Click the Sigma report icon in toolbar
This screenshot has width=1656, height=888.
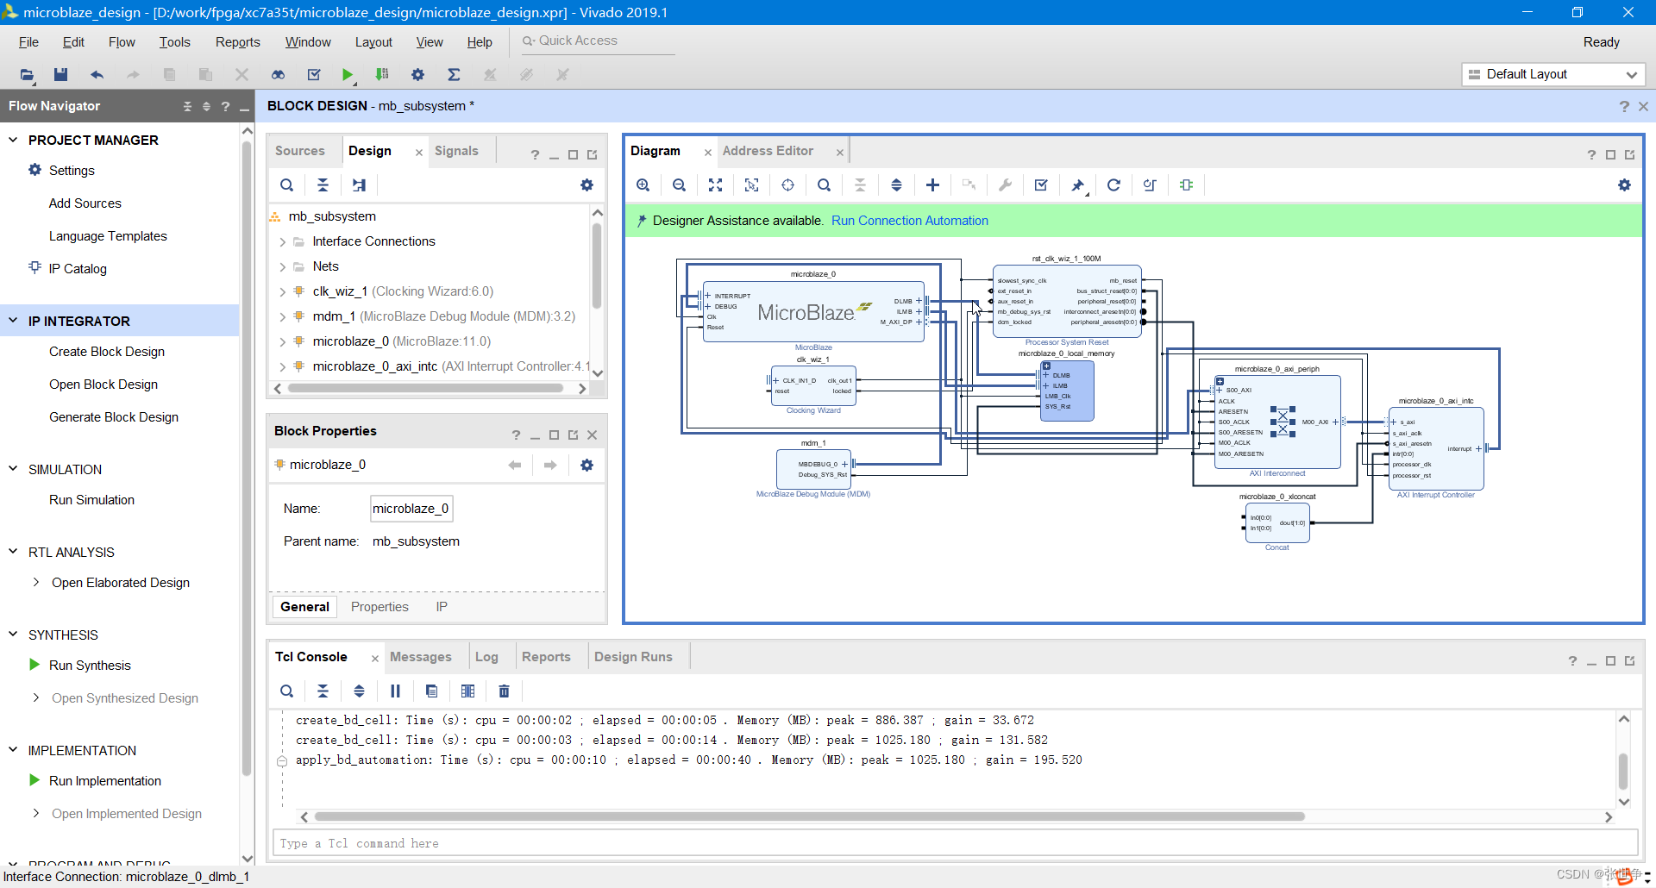pyautogui.click(x=454, y=75)
